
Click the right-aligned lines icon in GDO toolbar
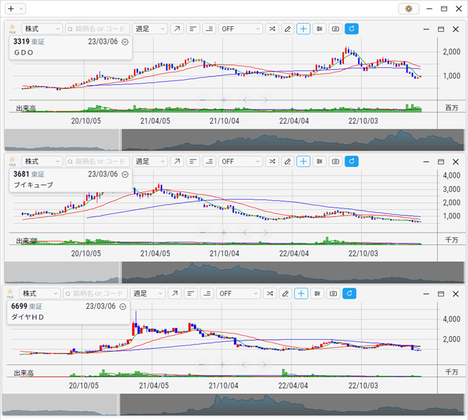pyautogui.click(x=209, y=29)
